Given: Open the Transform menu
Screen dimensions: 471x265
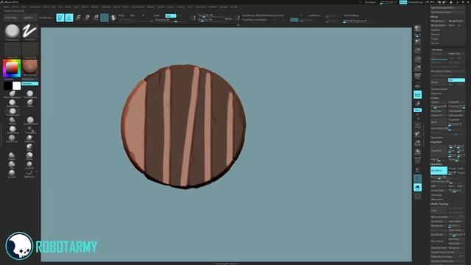Looking at the screenshot, I should pos(201,7).
